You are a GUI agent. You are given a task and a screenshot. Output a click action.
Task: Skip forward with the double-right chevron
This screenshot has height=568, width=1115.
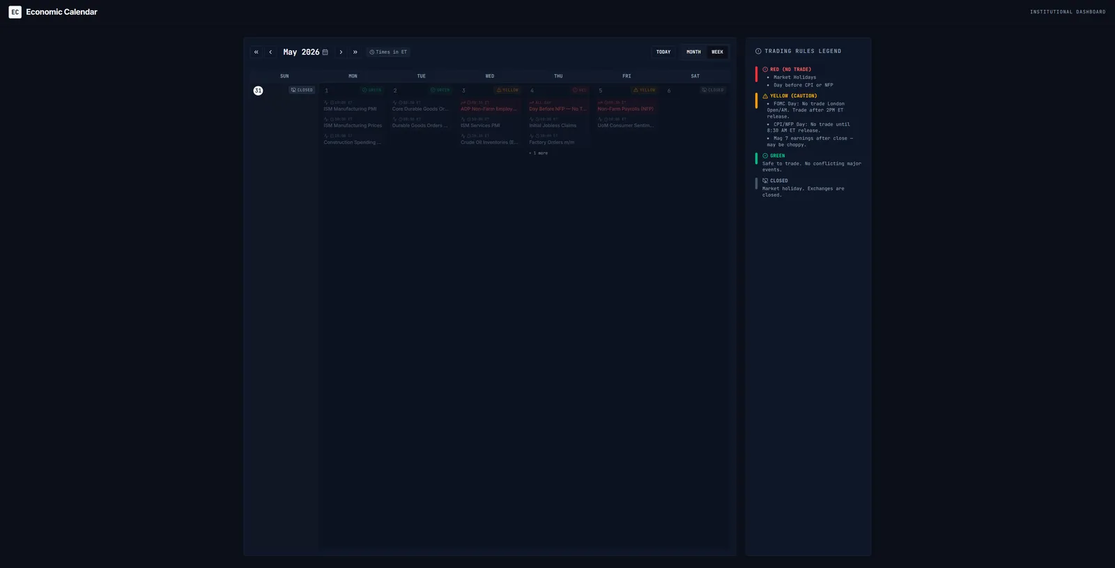(x=355, y=52)
